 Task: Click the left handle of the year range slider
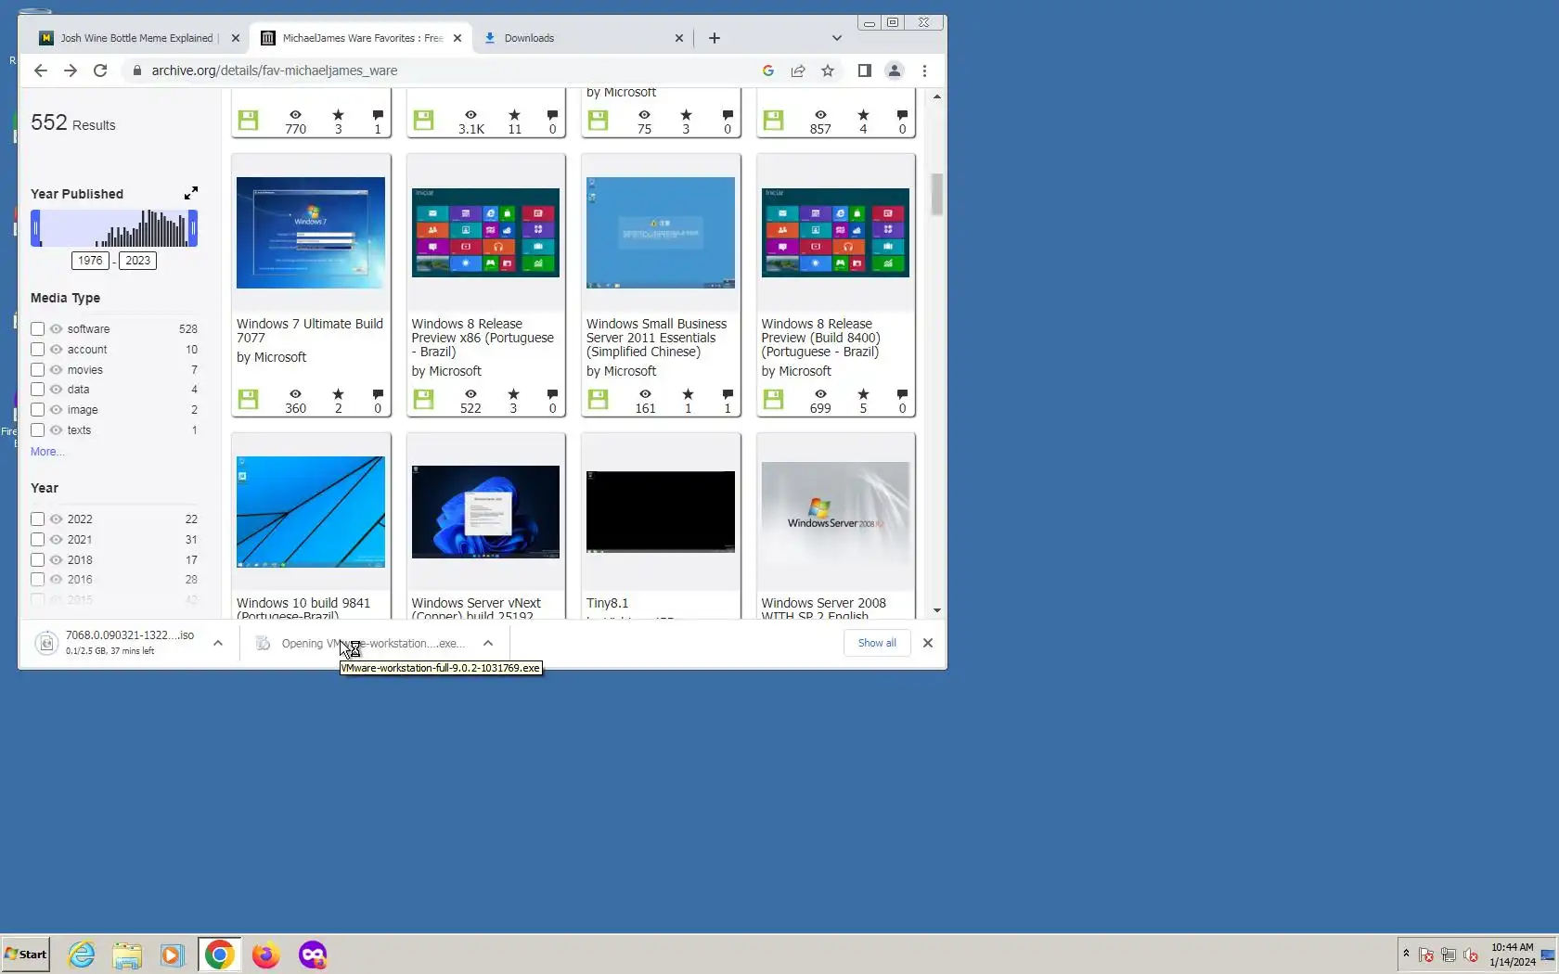tap(35, 228)
